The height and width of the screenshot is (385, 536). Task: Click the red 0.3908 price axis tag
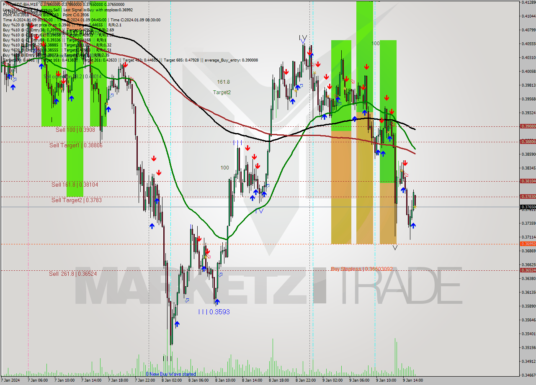coord(528,126)
